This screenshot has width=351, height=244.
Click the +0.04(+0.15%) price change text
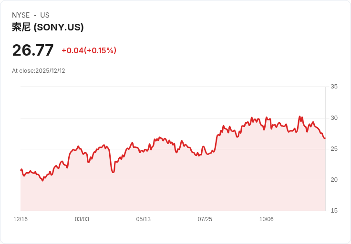tap(89, 50)
